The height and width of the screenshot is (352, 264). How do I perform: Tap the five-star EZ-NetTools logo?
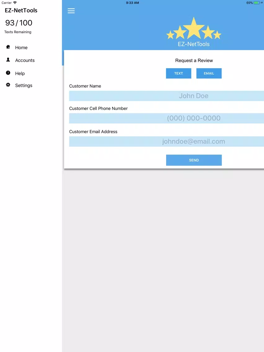tap(194, 32)
